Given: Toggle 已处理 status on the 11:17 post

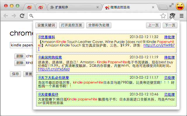Looking at the screenshot, I should coord(169,78).
